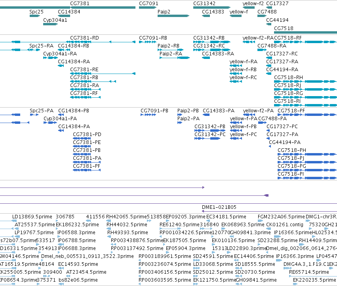Click EST EK186232.5prime label

click(x=77, y=225)
